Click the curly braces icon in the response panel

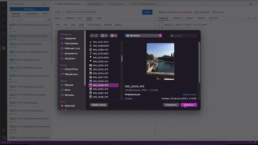pos(250,18)
